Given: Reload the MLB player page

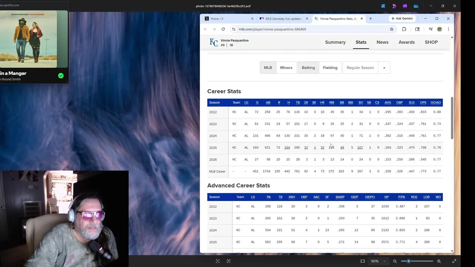Looking at the screenshot, I should 223,29.
